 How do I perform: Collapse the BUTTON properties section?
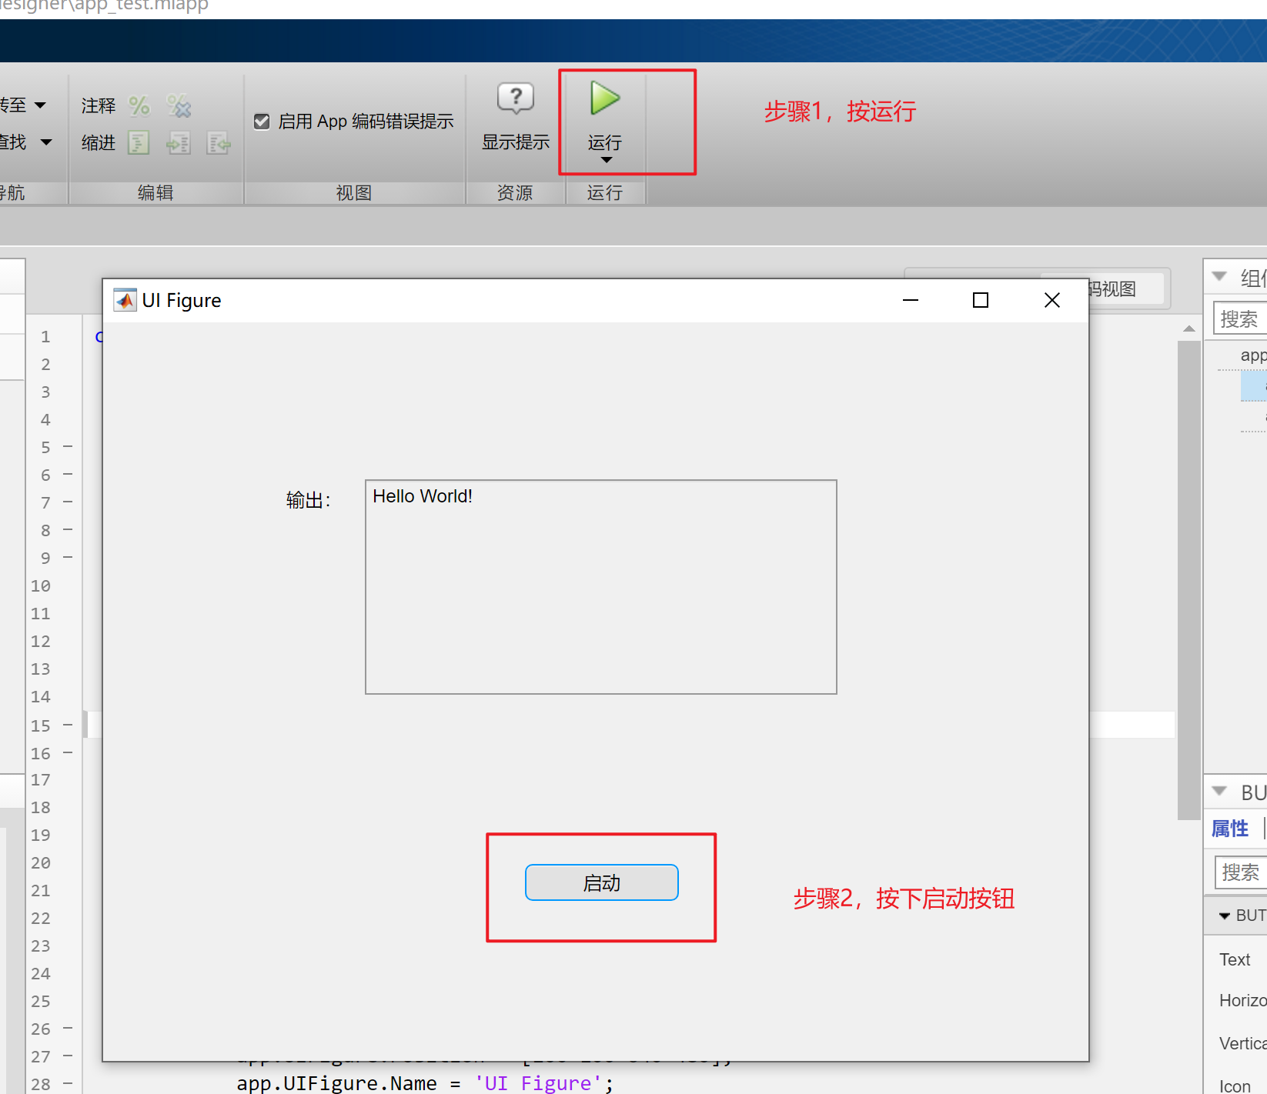(1224, 915)
